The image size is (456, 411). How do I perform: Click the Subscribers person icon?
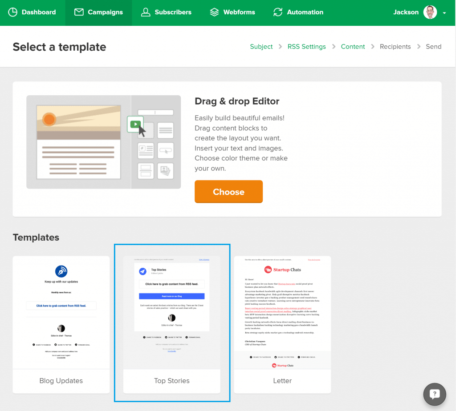146,12
